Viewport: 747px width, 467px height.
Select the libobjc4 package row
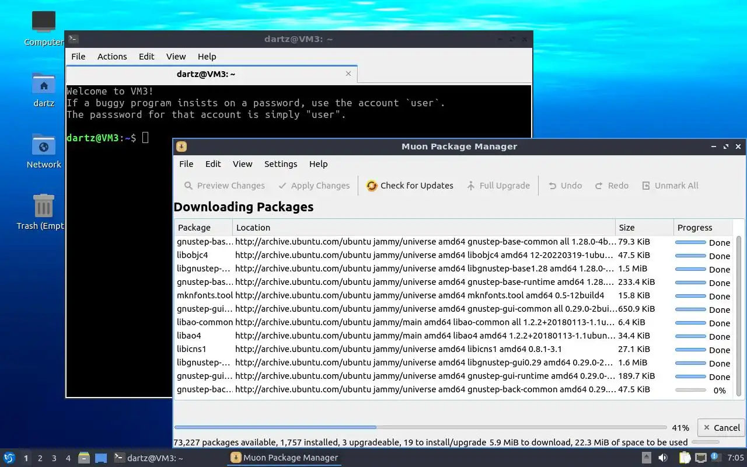click(455, 255)
